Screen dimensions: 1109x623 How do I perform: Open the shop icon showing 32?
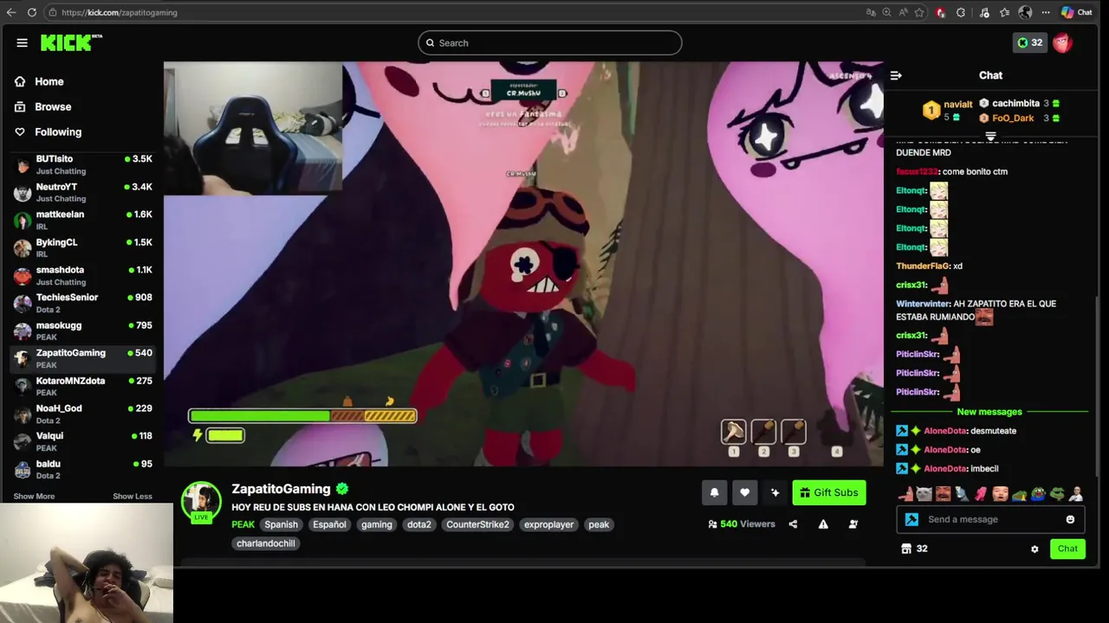(914, 549)
